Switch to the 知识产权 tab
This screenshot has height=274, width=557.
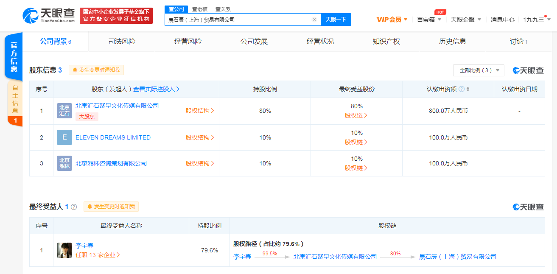tap(386, 42)
